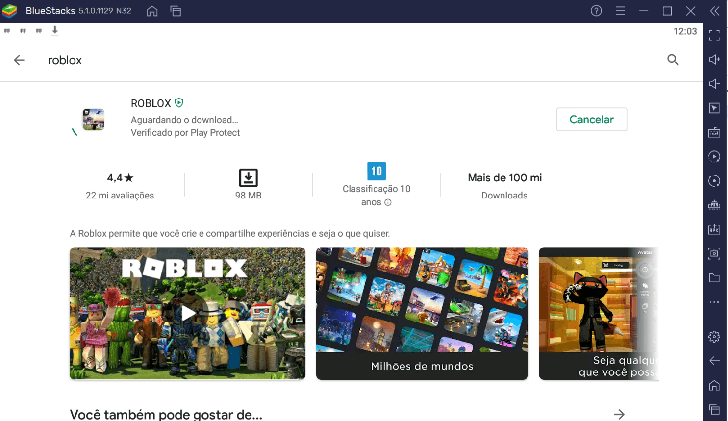Open the multi-instance manager building icon
728x421 pixels.
pyautogui.click(x=714, y=205)
